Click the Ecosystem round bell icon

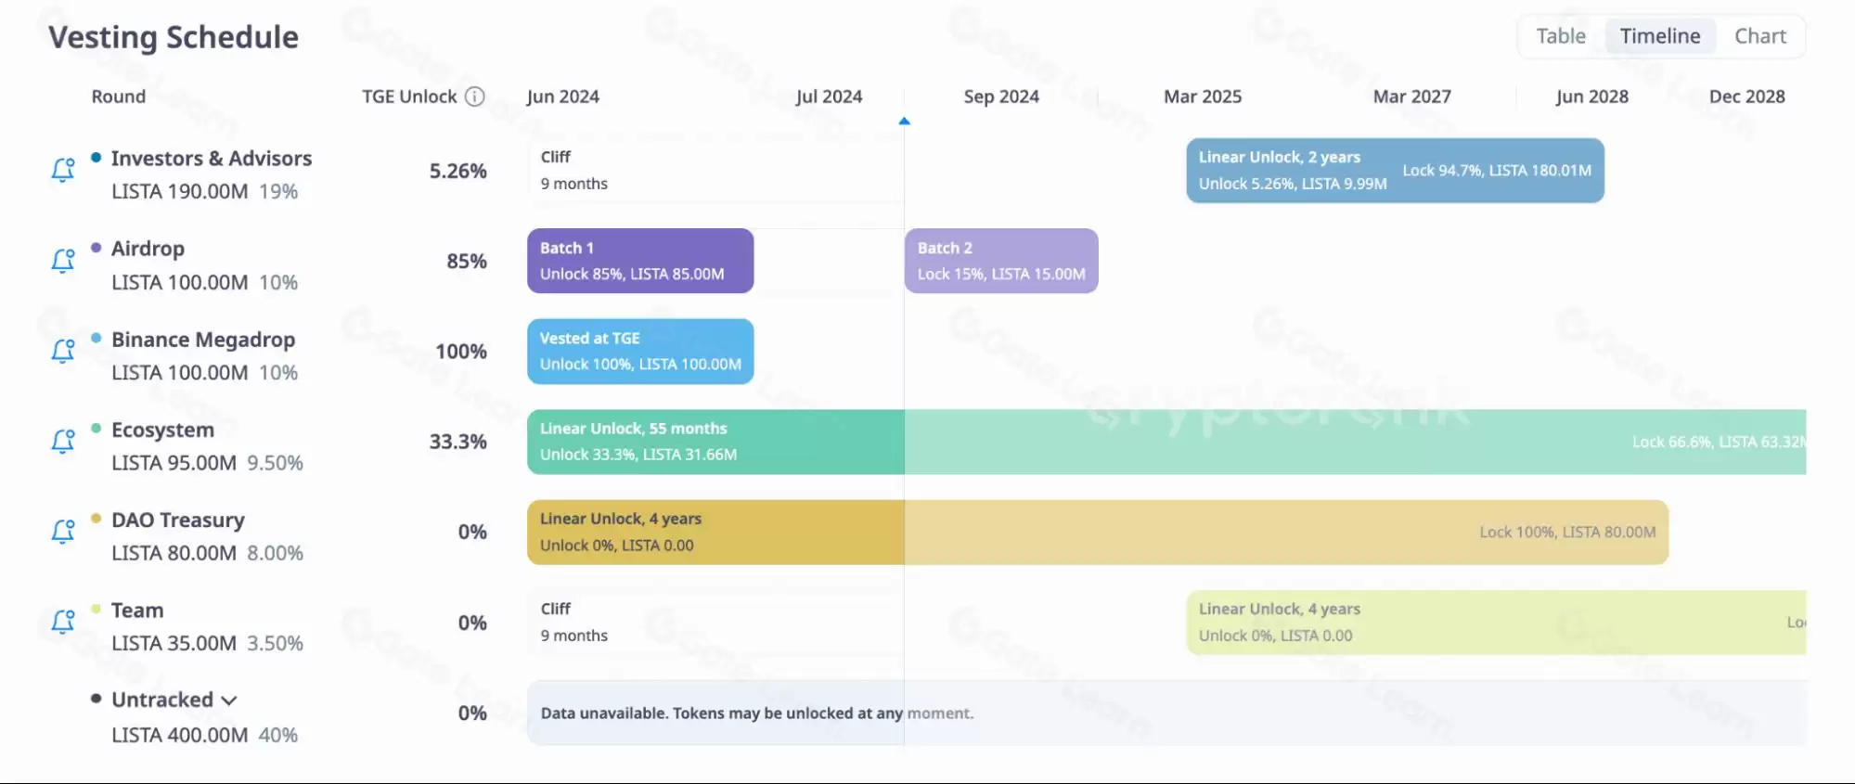(63, 441)
